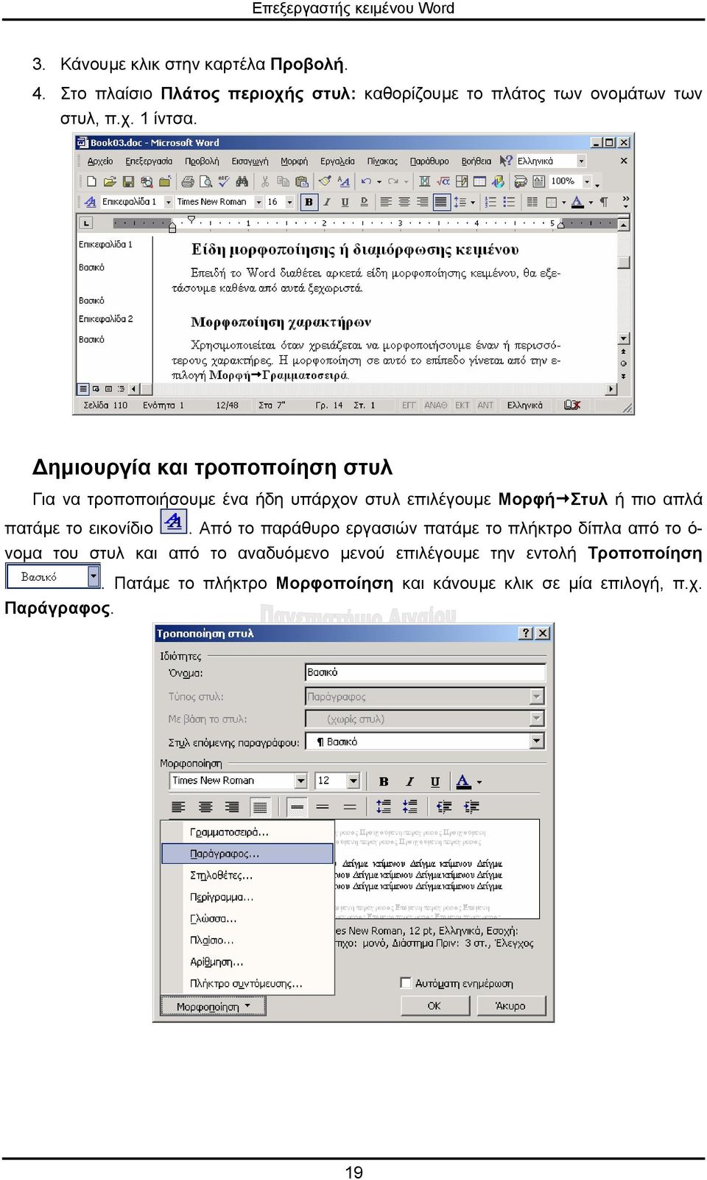Open the font size 16 dropdown
The image size is (707, 1180).
(x=289, y=202)
